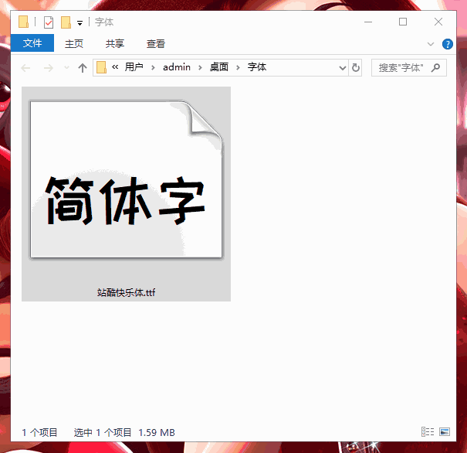This screenshot has height=453, width=467.
Task: Switch to the 主页 ribbon tab
Action: click(74, 44)
